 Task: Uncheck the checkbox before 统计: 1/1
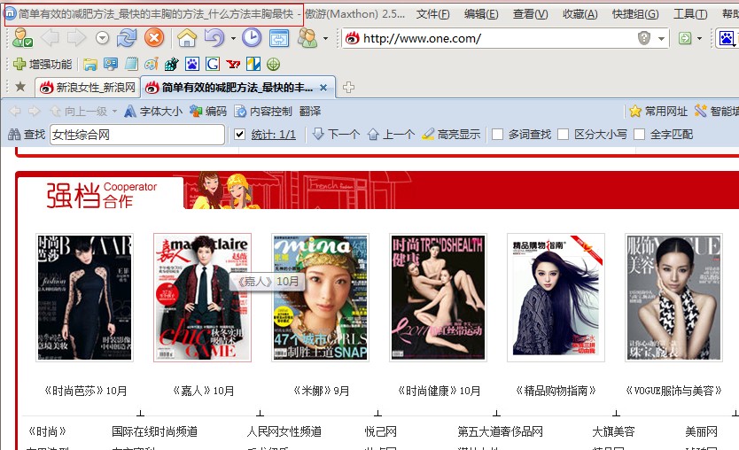pos(239,135)
